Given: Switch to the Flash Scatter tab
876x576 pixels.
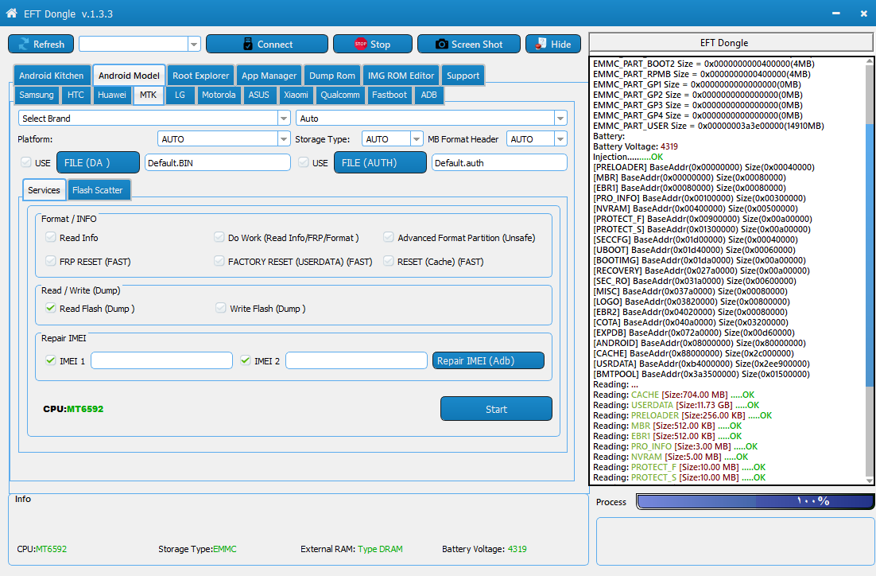Looking at the screenshot, I should coord(97,190).
